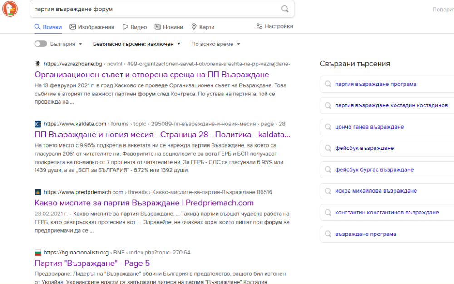
Task: Open the Настройки menu
Action: click(275, 26)
